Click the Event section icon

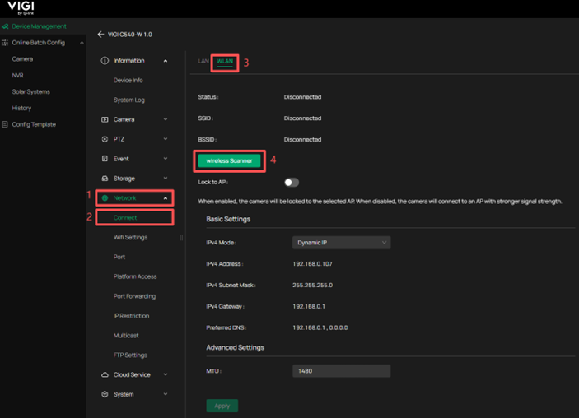pos(105,159)
